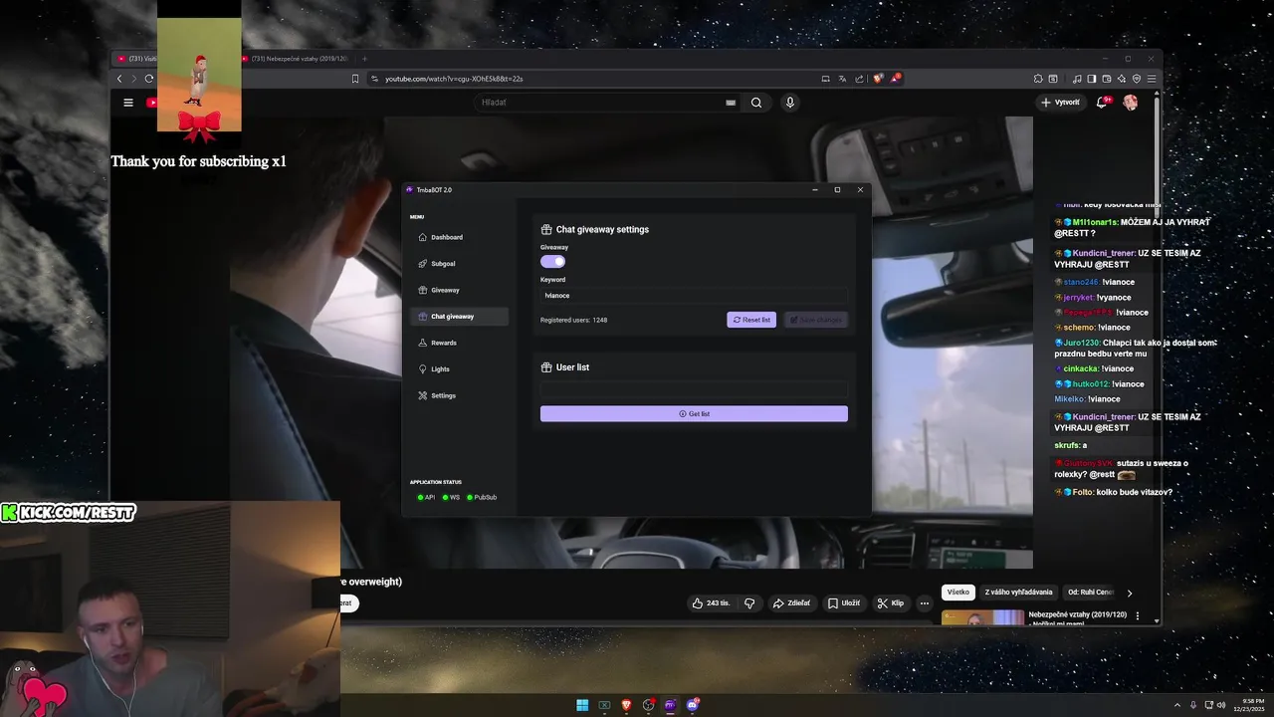Click the Get list button
The height and width of the screenshot is (717, 1274).
[x=694, y=413]
